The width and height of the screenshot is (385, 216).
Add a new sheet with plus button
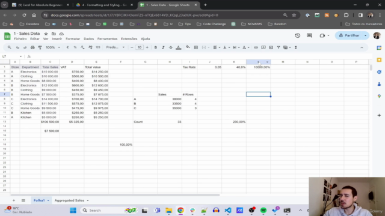(14, 200)
